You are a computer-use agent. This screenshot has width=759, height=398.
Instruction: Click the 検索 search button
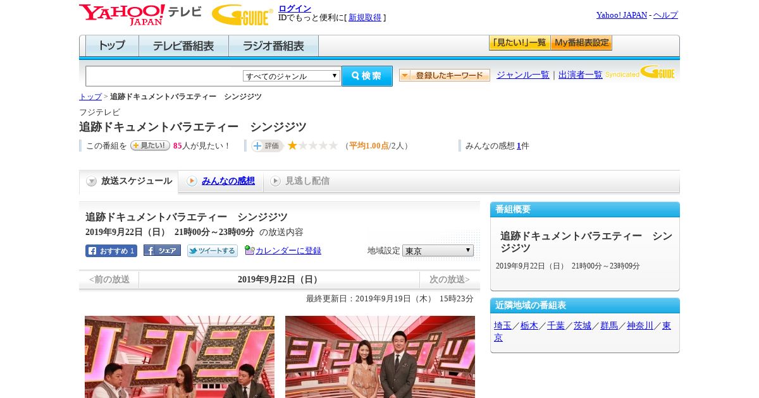(367, 76)
